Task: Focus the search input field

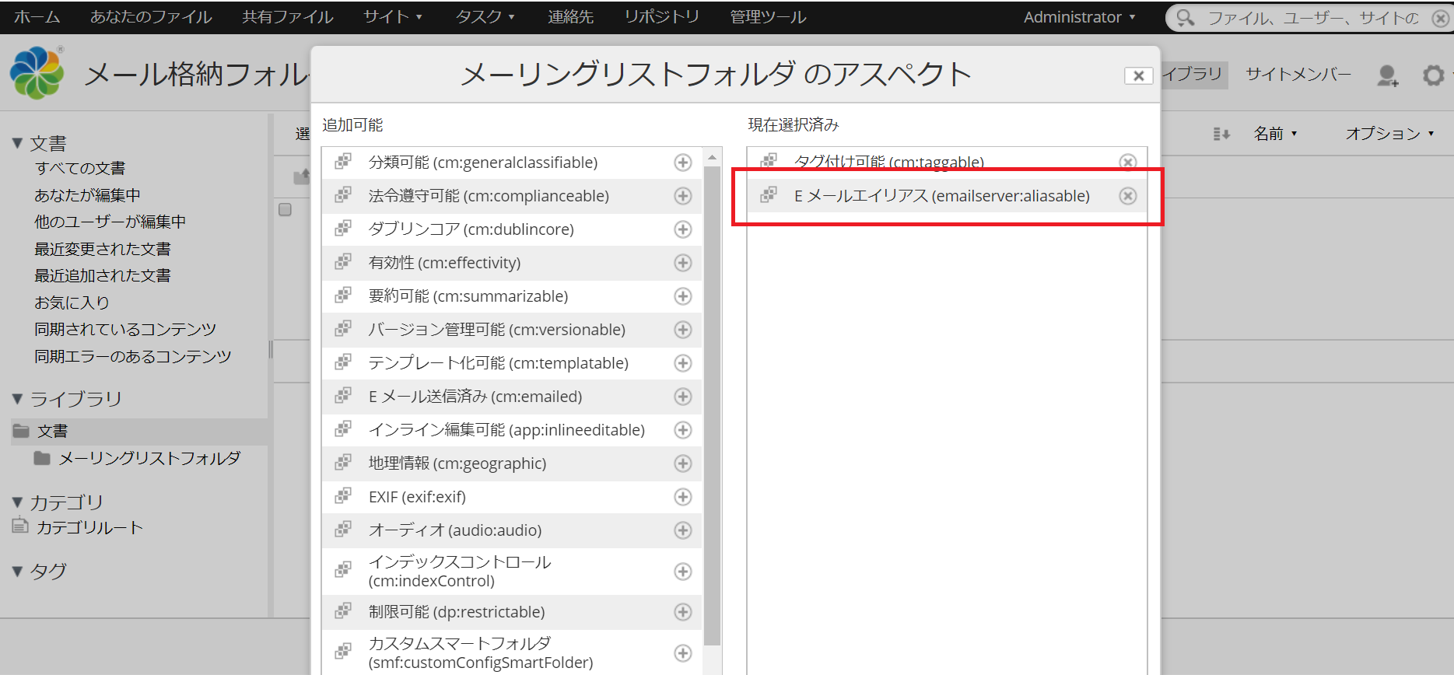Action: pos(1313,18)
